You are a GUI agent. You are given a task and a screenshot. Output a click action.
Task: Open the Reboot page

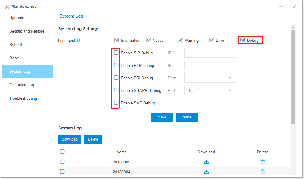coord(16,44)
